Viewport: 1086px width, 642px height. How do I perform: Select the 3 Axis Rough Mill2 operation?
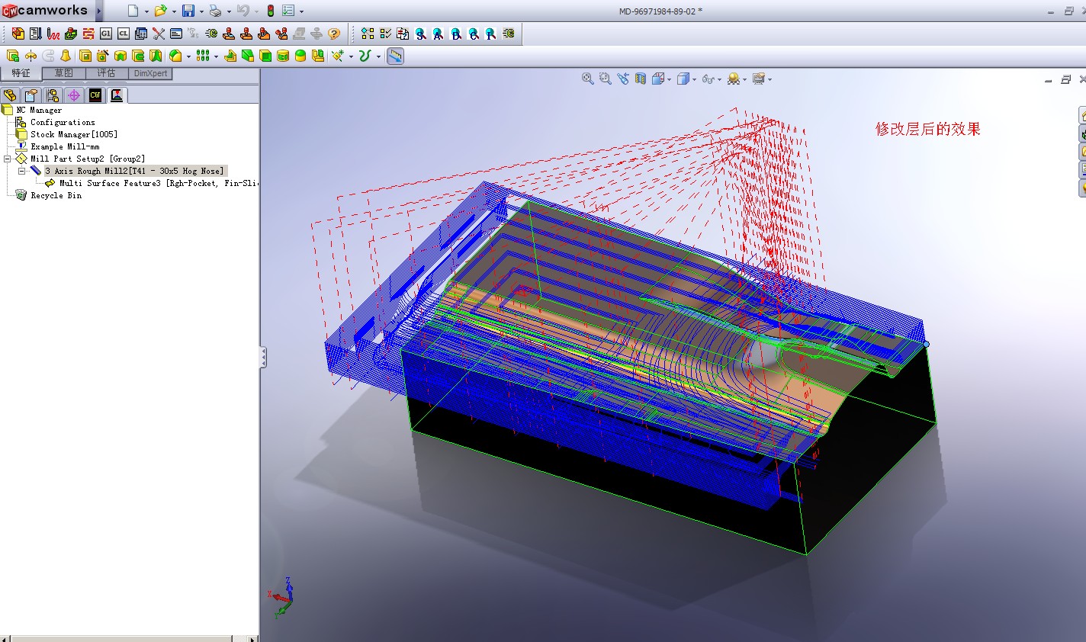click(x=134, y=171)
